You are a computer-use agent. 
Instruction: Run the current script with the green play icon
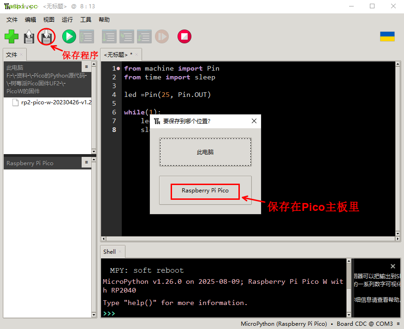[x=69, y=36]
